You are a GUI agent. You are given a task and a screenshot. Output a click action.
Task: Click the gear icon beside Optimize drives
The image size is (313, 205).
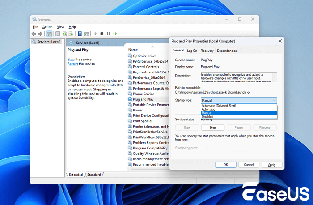point(130,56)
